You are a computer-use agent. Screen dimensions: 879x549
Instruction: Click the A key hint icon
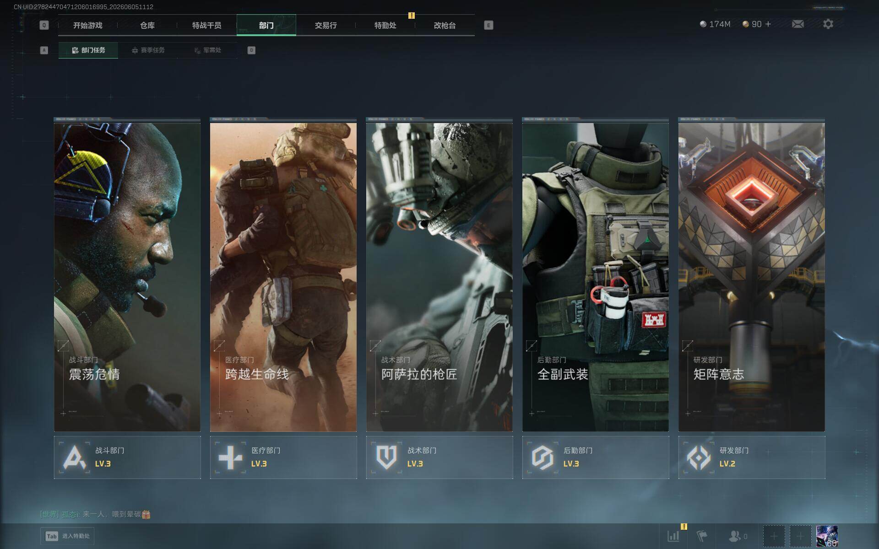44,50
